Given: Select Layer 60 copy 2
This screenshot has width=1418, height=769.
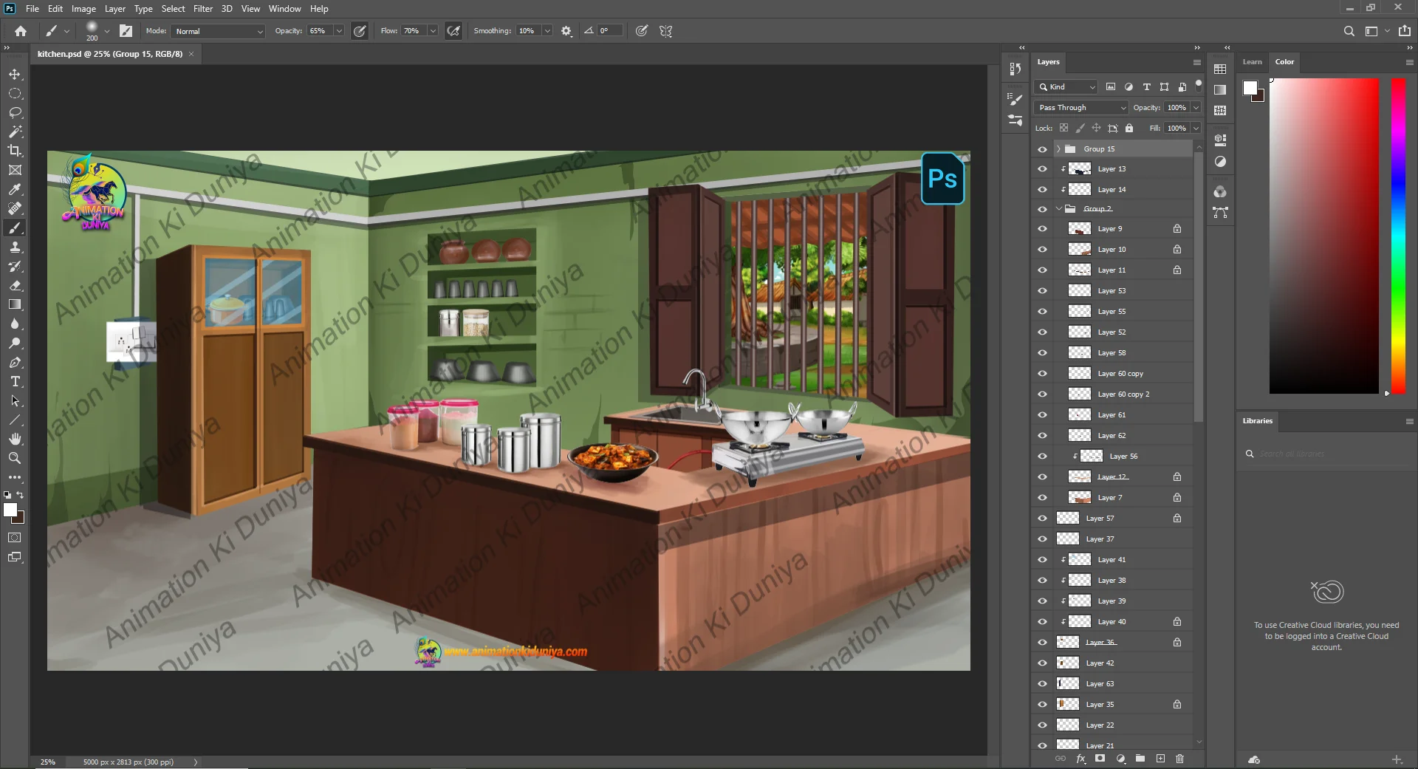Looking at the screenshot, I should [x=1123, y=394].
